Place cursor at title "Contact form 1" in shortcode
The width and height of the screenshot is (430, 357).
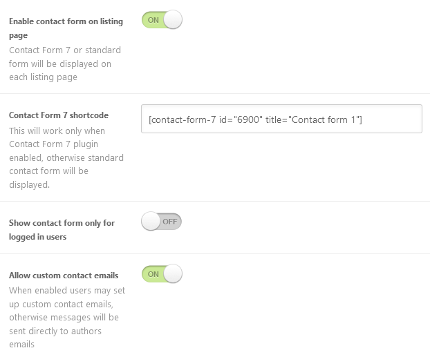pos(312,119)
